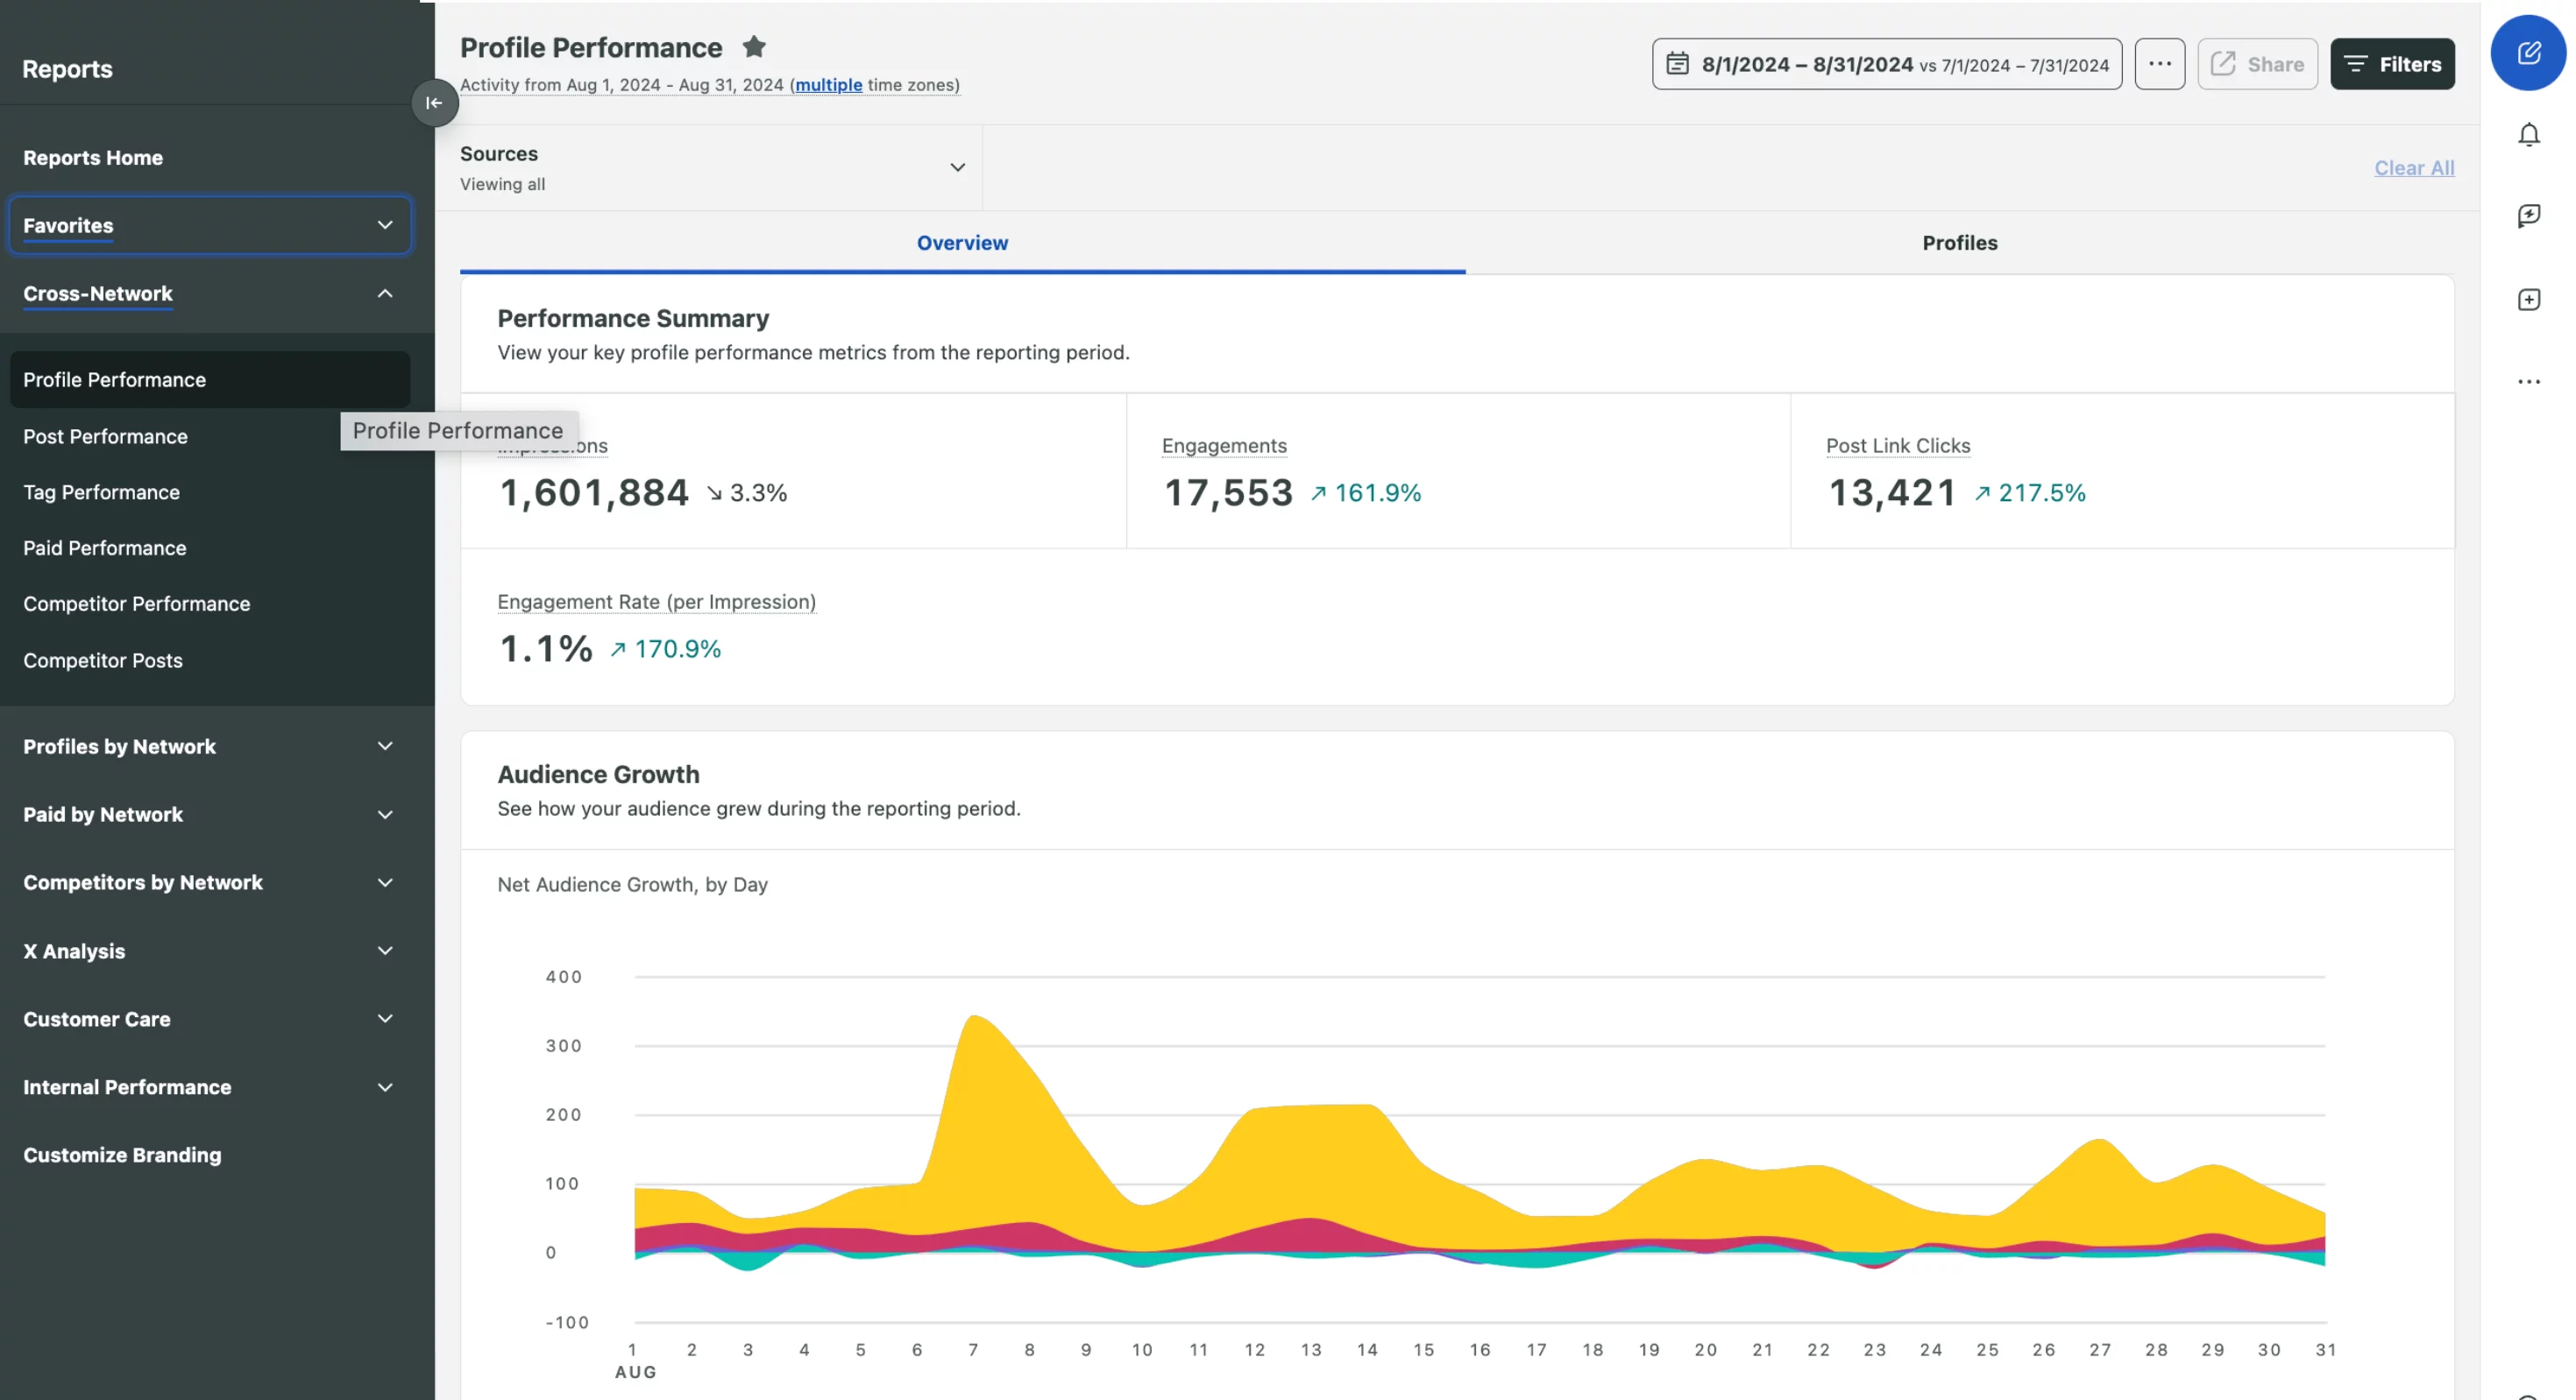Open the right sidebar ellipsis menu

click(2528, 382)
